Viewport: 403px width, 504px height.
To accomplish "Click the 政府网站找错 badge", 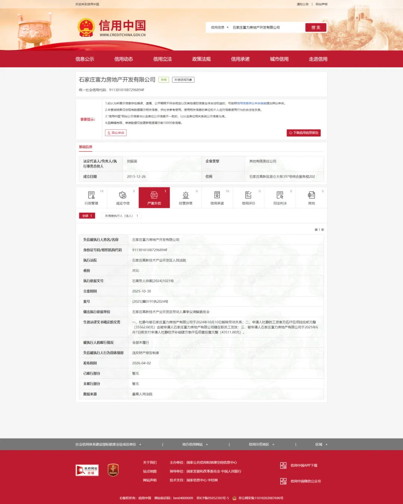I will pyautogui.click(x=87, y=470).
